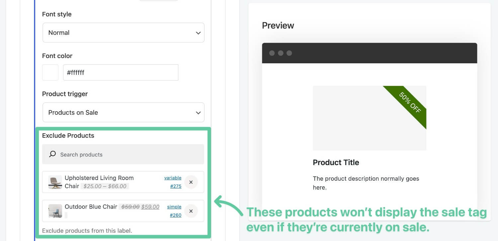
Task: Click the white font color swatch
Action: coord(50,72)
